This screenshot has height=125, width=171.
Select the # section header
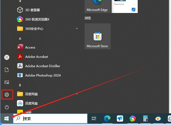(x=20, y=1)
